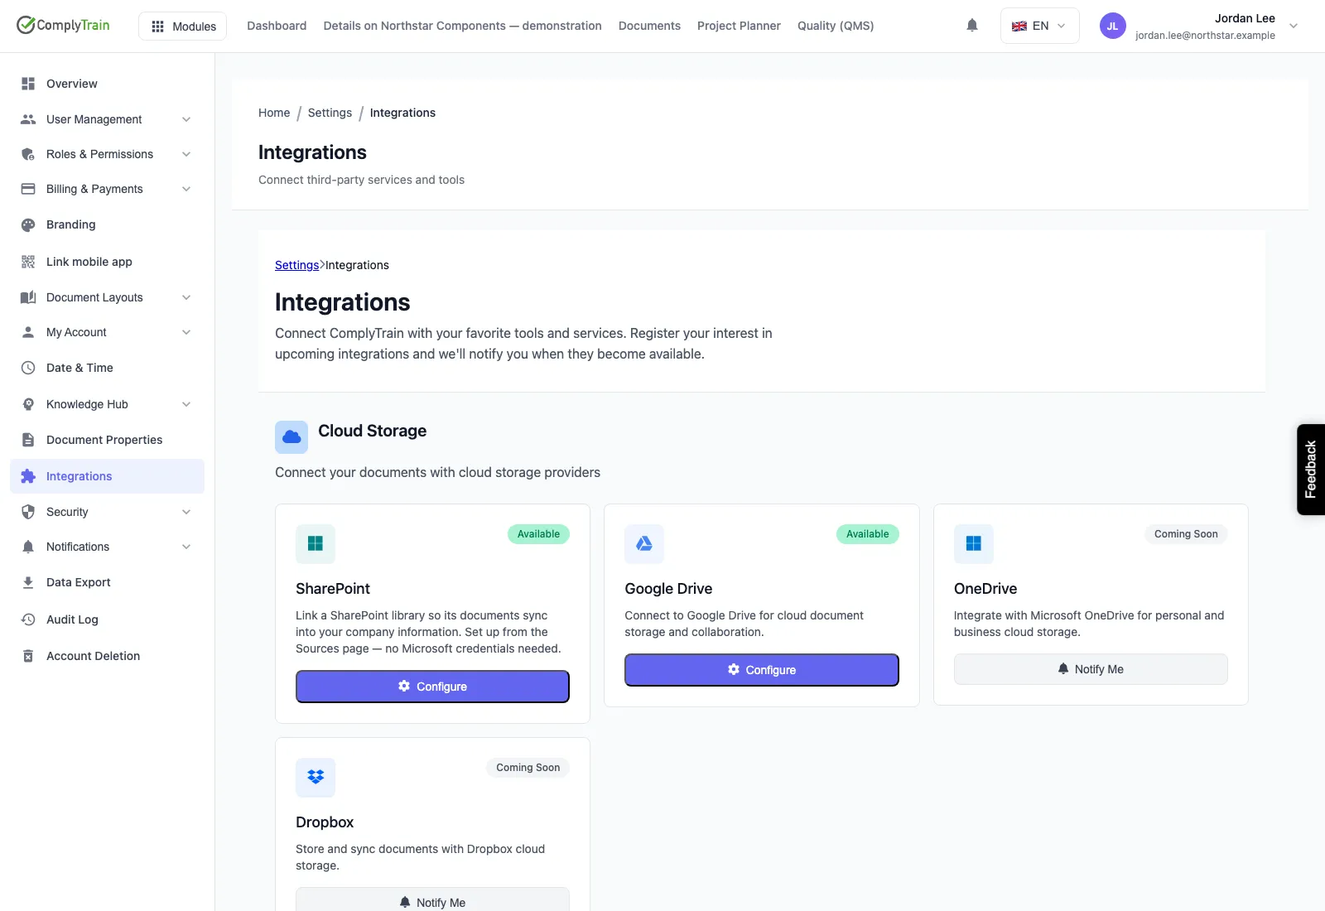
Task: Select Integrations in the sidebar
Action: pyautogui.click(x=107, y=476)
